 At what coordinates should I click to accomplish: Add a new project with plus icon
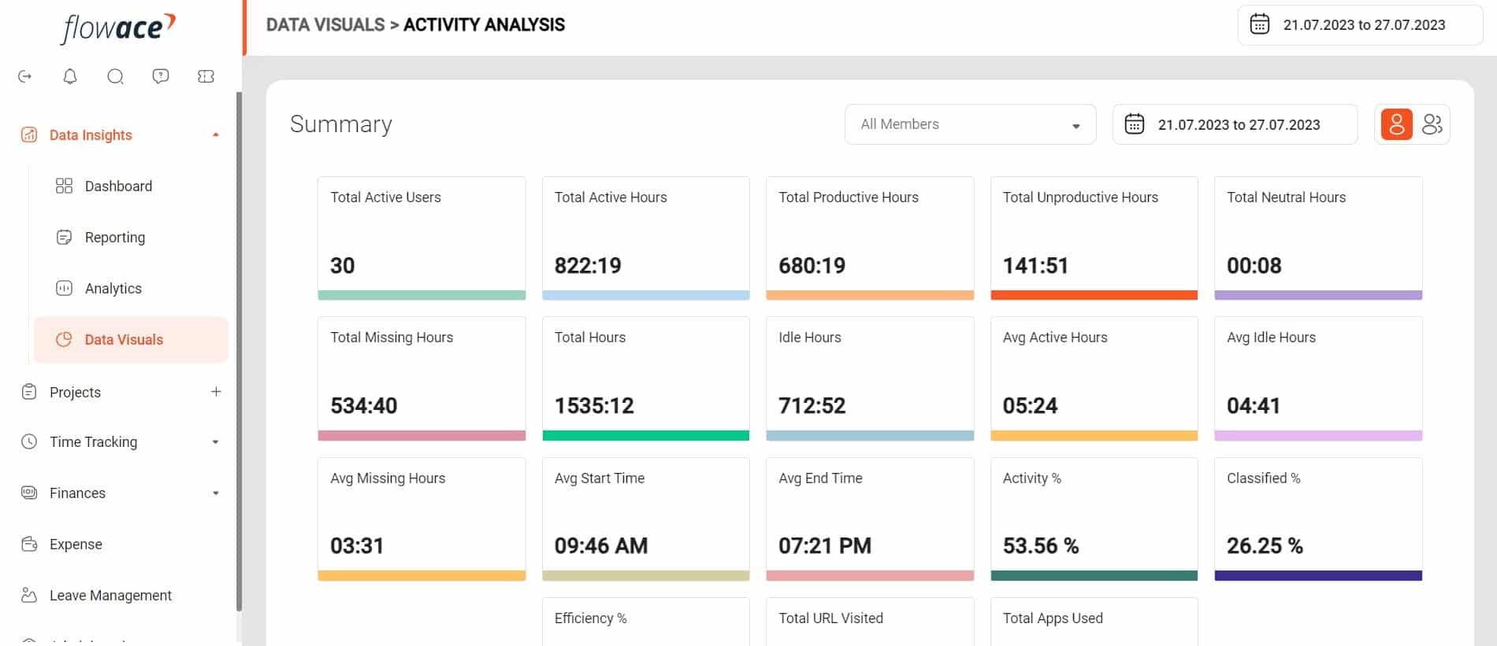point(216,392)
